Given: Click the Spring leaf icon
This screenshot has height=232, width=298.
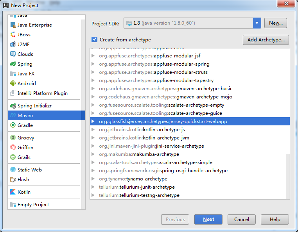Looking at the screenshot, I should (13, 64).
